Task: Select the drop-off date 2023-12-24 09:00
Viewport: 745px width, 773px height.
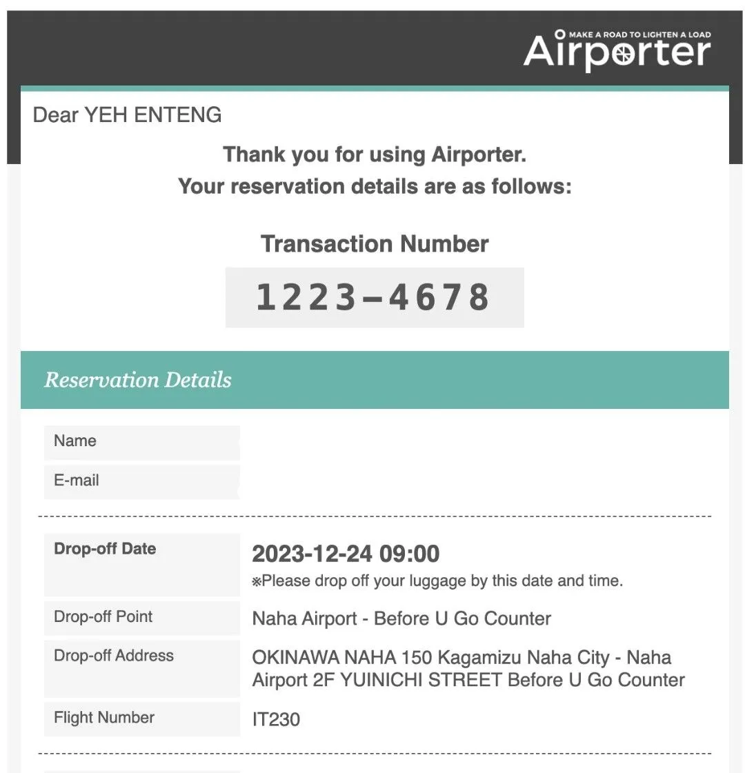Action: (x=346, y=553)
